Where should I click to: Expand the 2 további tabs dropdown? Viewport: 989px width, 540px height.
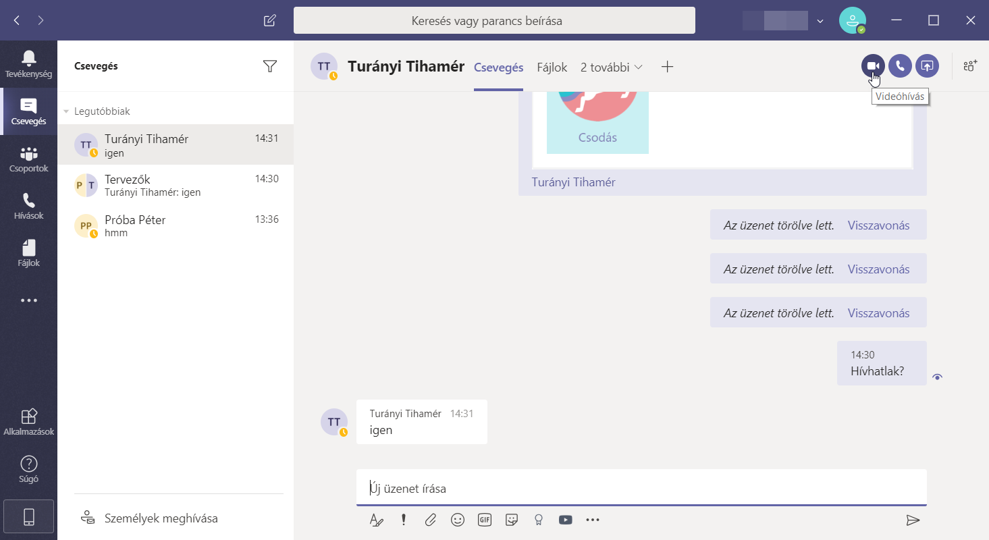[612, 67]
